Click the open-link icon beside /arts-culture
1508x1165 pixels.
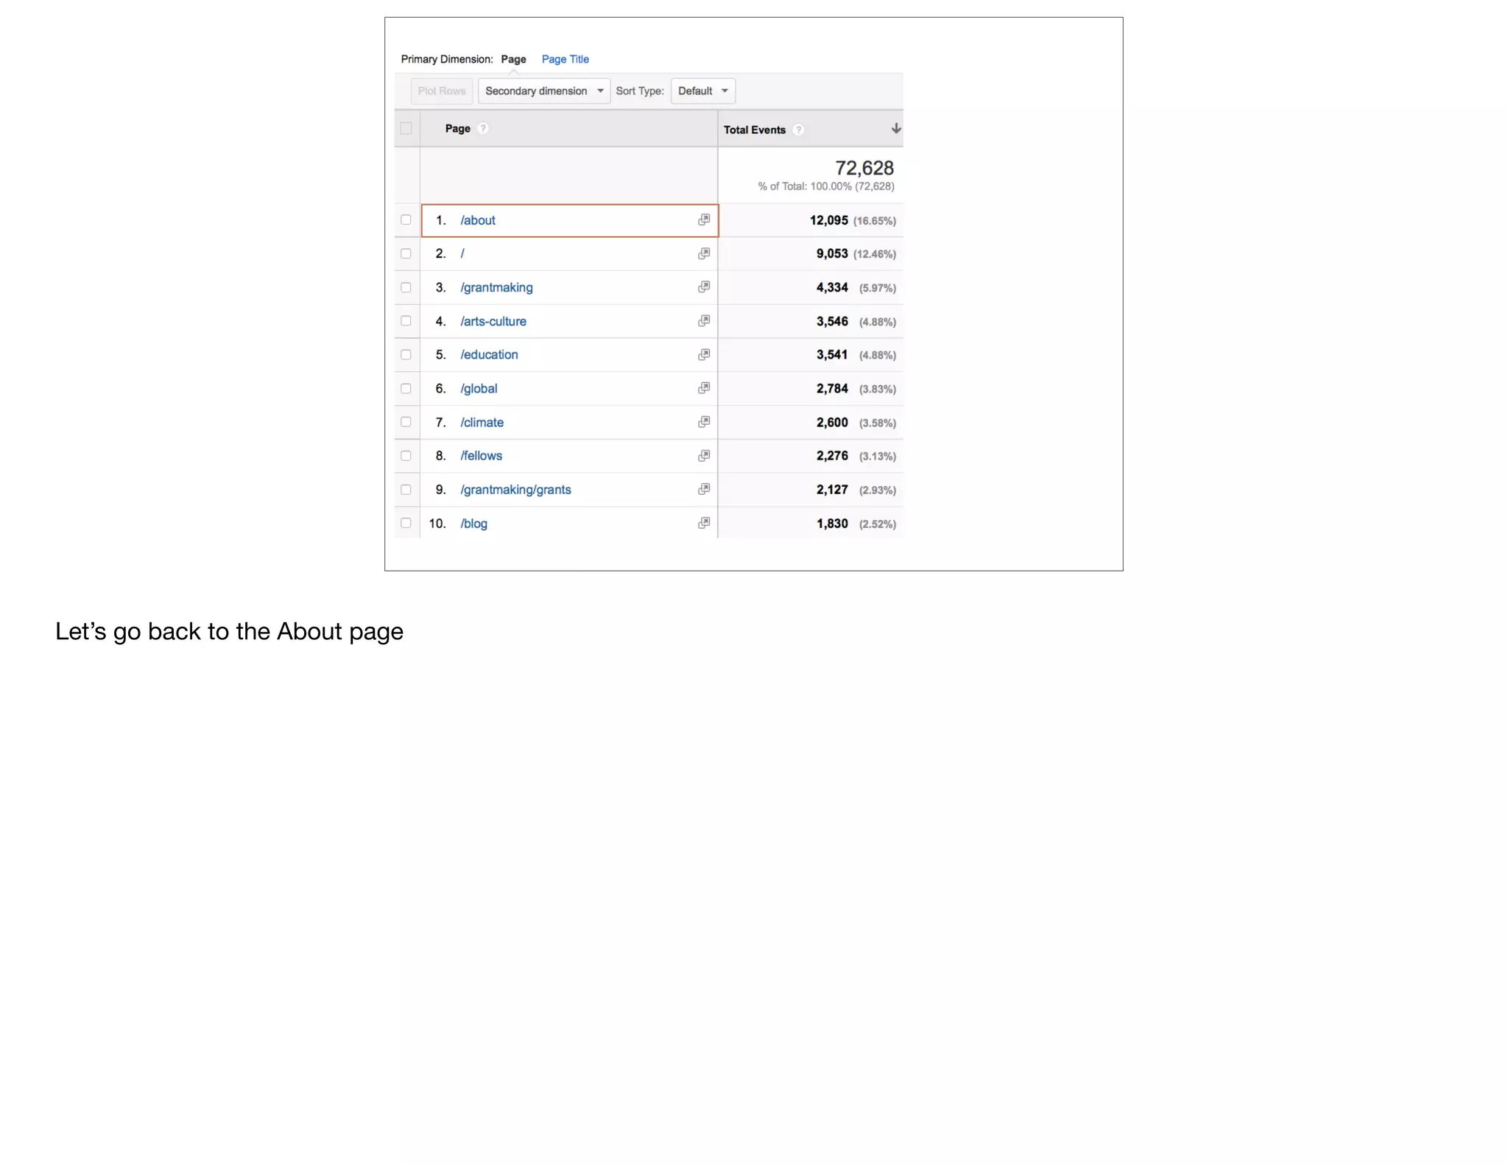(x=704, y=320)
